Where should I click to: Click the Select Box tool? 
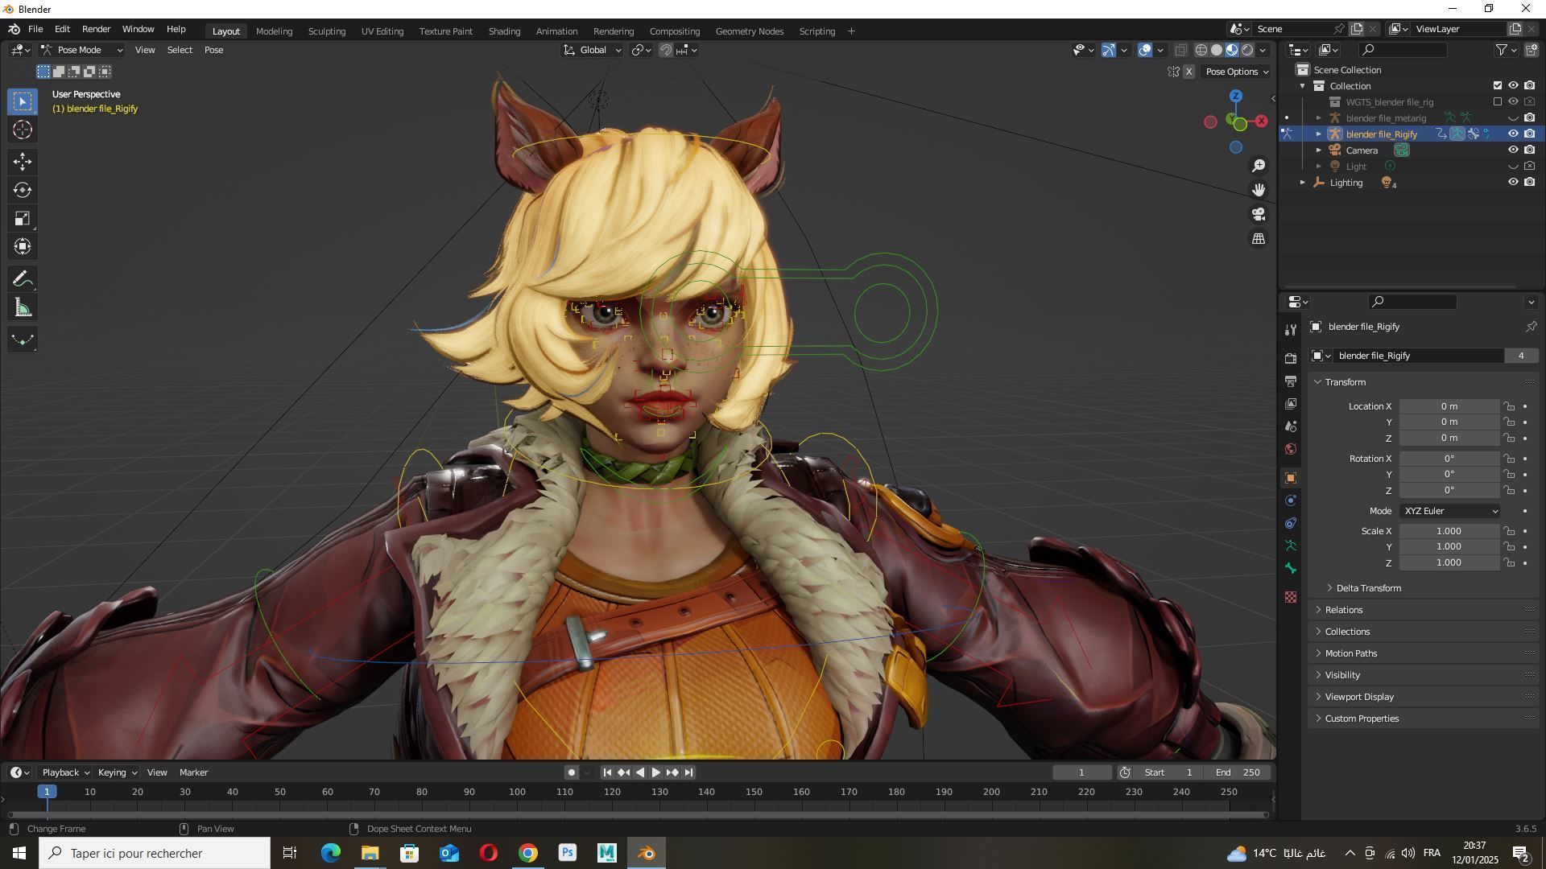(x=23, y=101)
